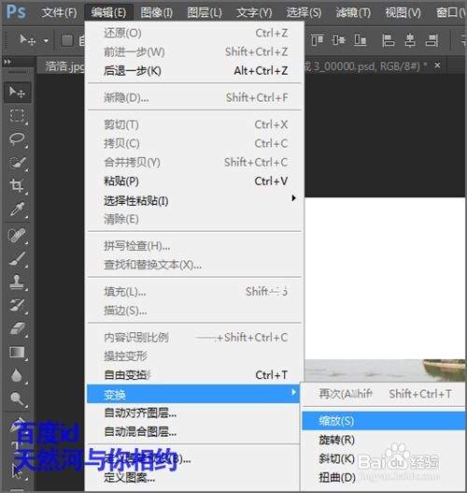Select the Dodge tool

click(17, 399)
